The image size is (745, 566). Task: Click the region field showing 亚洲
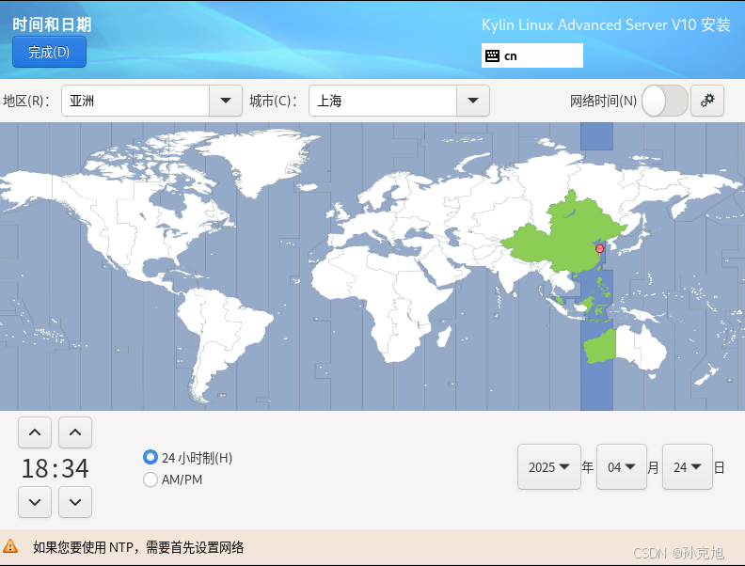coord(135,101)
